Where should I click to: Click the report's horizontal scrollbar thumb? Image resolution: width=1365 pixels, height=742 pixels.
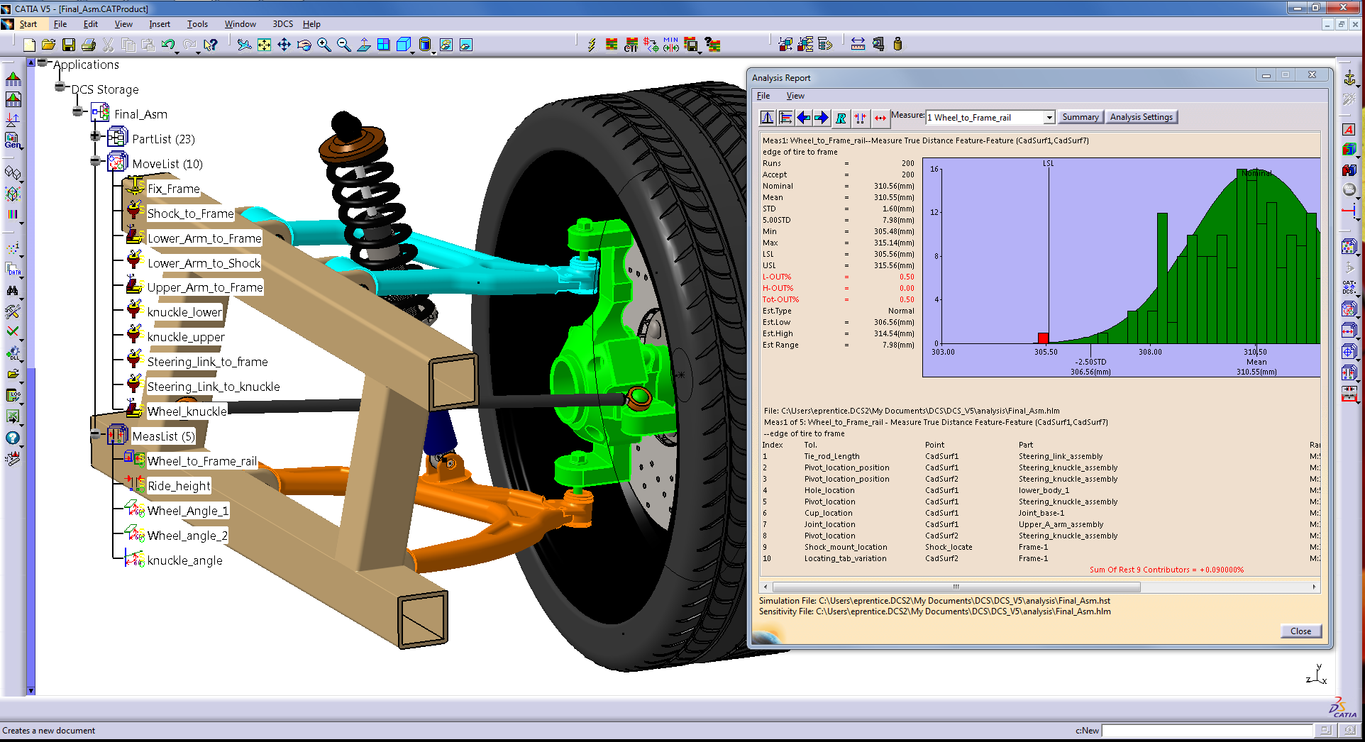(x=956, y=587)
